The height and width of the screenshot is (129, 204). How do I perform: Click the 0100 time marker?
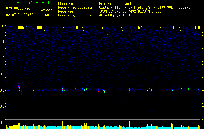(196, 28)
